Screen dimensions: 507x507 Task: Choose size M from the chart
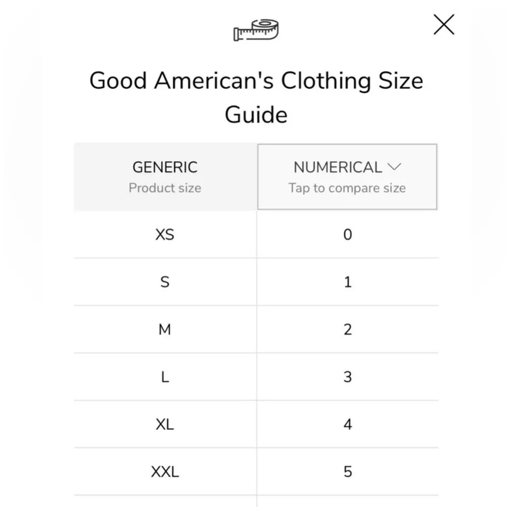pos(164,330)
